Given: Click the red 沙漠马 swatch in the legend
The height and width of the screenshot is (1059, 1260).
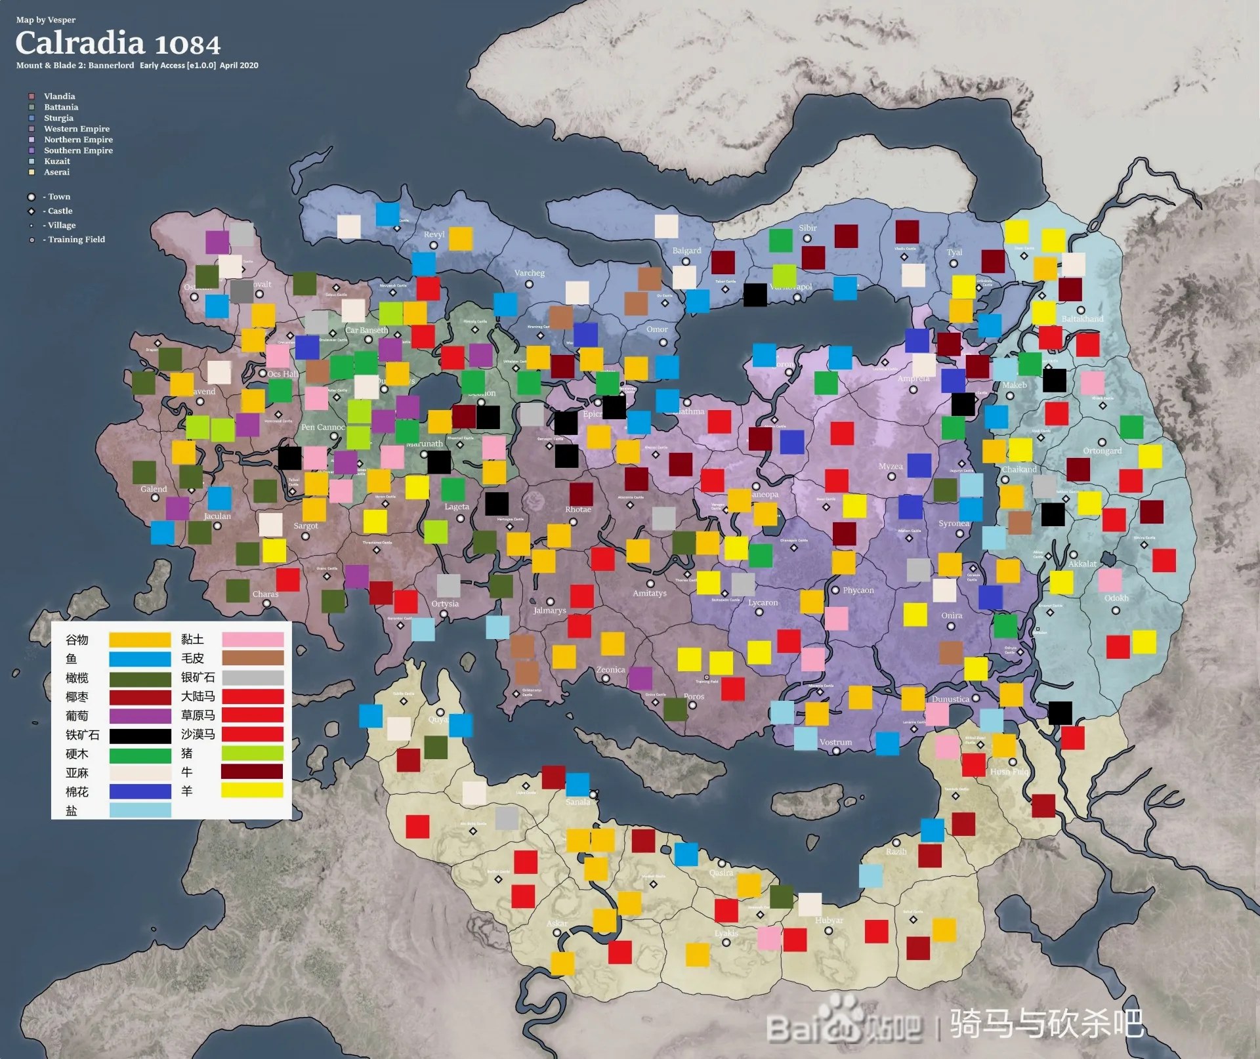Looking at the screenshot, I should click(x=253, y=734).
